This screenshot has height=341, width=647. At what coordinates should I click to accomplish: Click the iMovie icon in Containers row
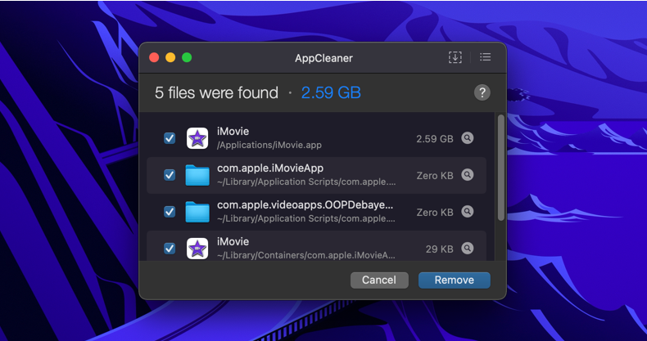pyautogui.click(x=197, y=249)
